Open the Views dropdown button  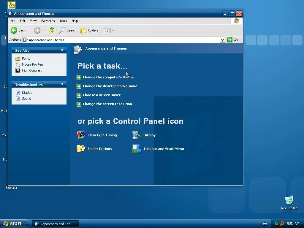pyautogui.click(x=109, y=31)
